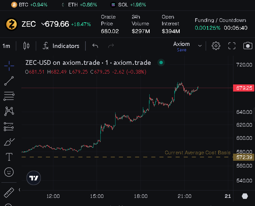Open the emoji icons tool
Screen dimensions: 255x206
(x=9, y=172)
